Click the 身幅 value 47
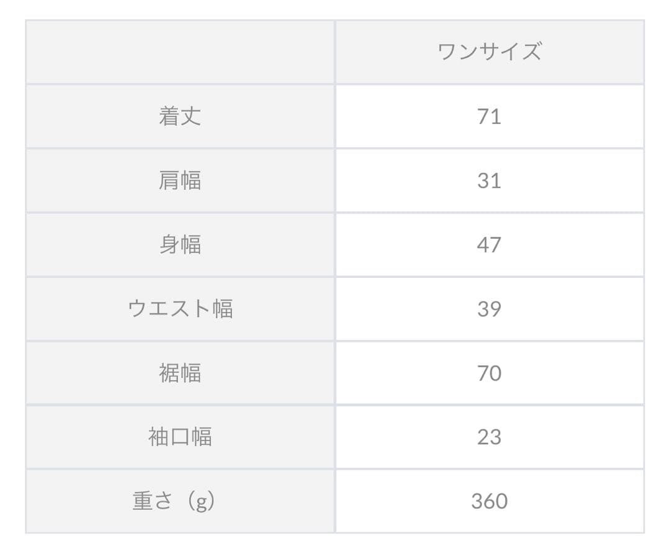 coord(489,244)
